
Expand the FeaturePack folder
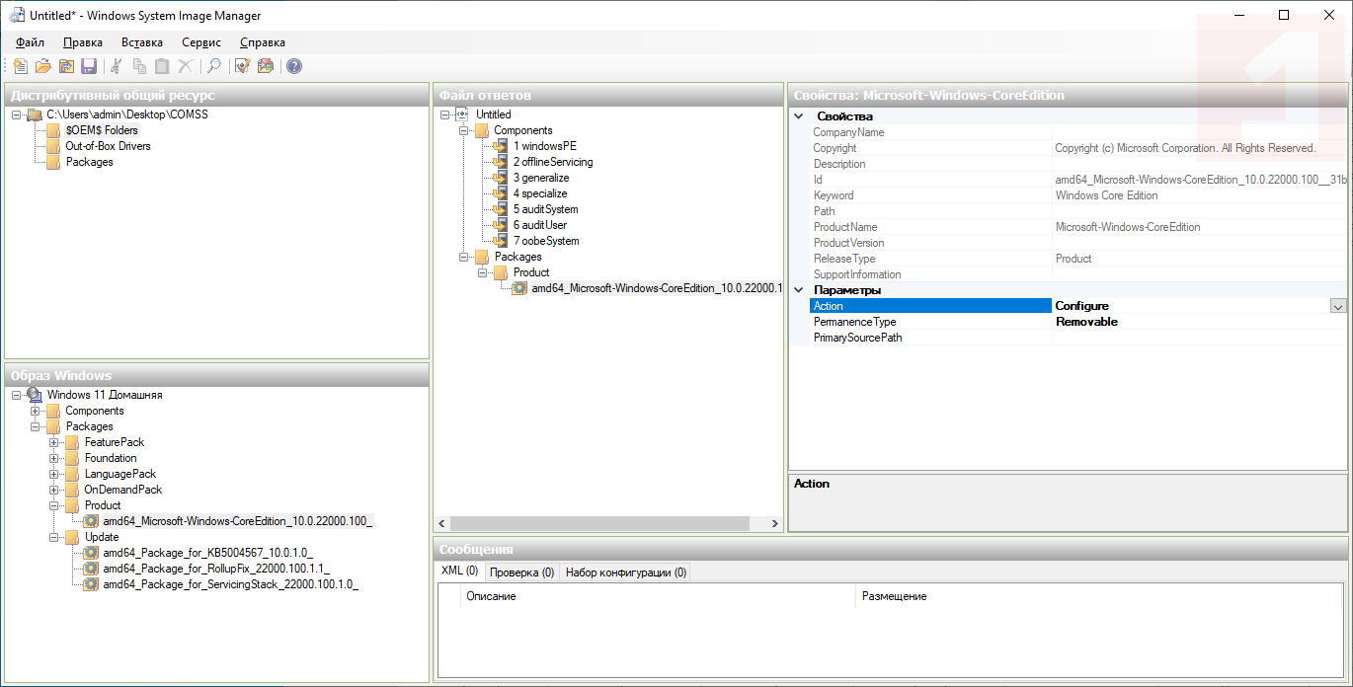(54, 442)
